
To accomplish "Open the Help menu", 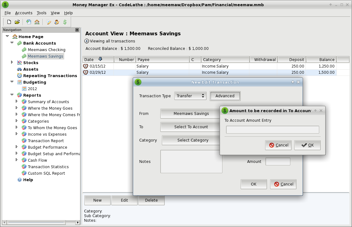I will [68, 13].
